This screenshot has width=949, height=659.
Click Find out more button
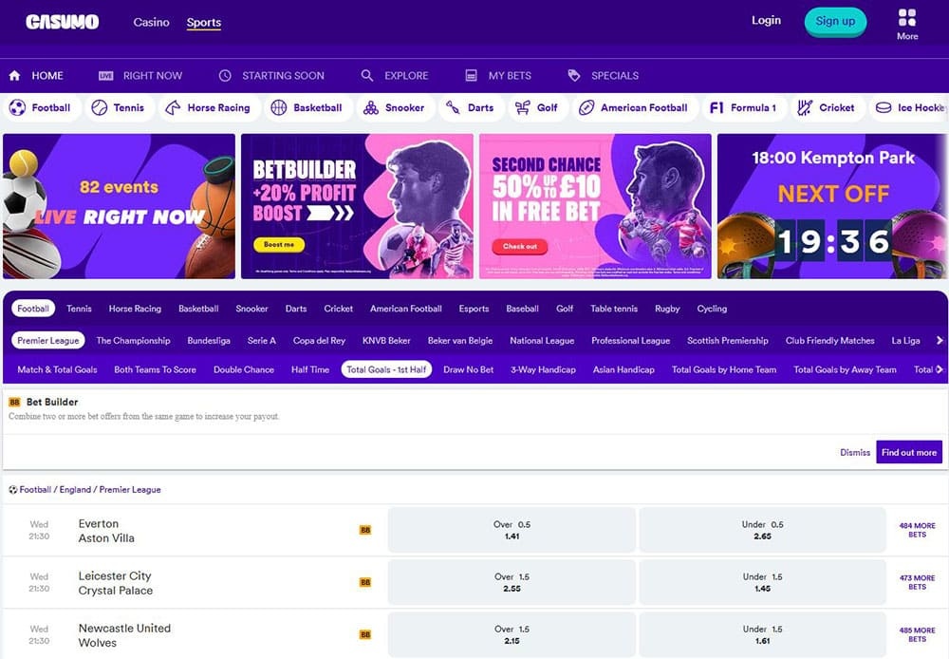pos(909,452)
